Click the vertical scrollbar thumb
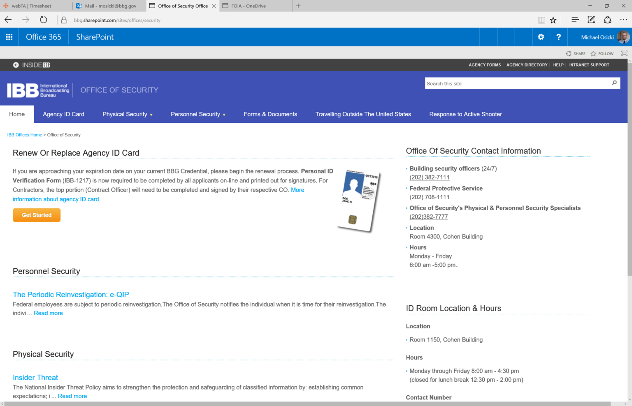The height and width of the screenshot is (406, 632). pyautogui.click(x=630, y=168)
